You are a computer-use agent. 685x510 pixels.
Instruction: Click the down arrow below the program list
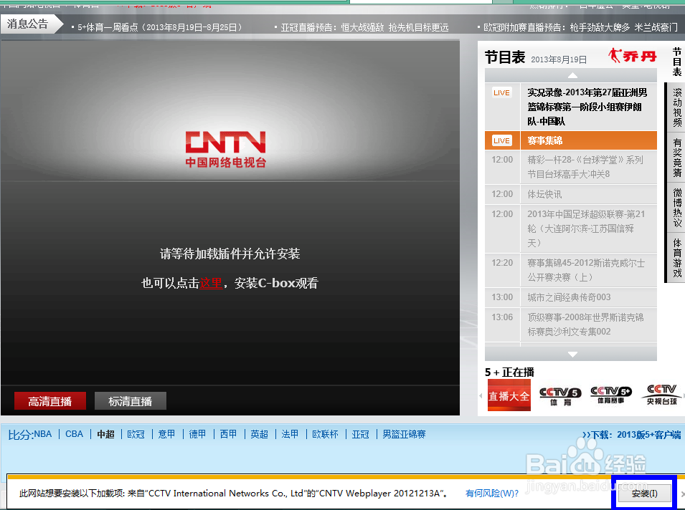[572, 352]
